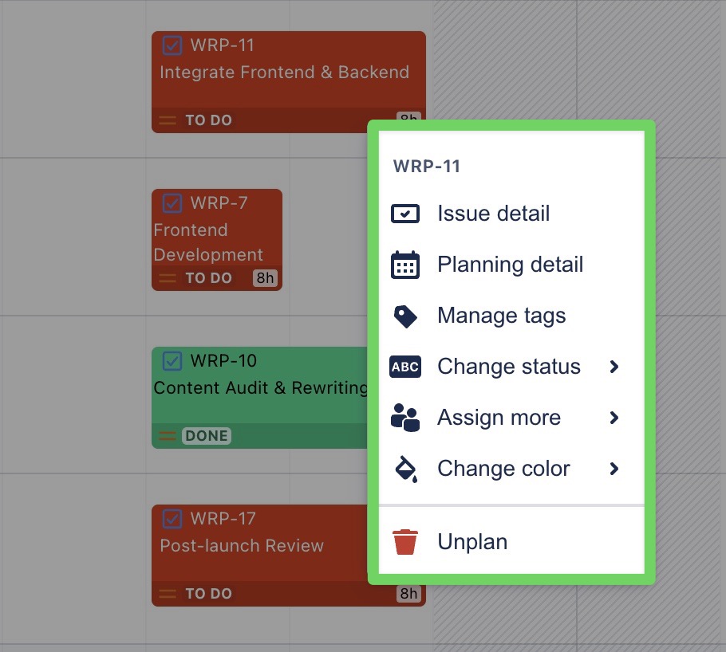Click the Planning detail calendar icon

tap(405, 265)
